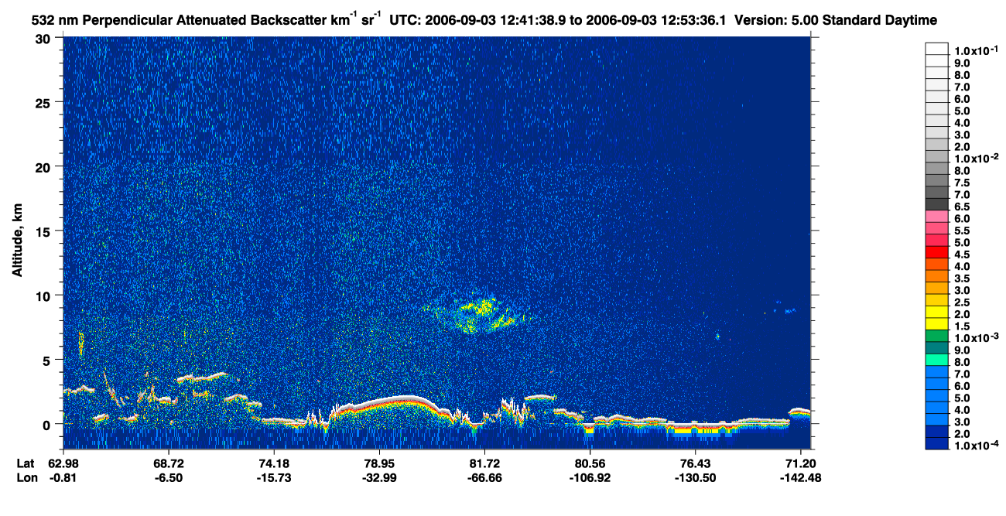Click the latitude value 62.98
Screen dimensions: 1006x516
[63, 463]
